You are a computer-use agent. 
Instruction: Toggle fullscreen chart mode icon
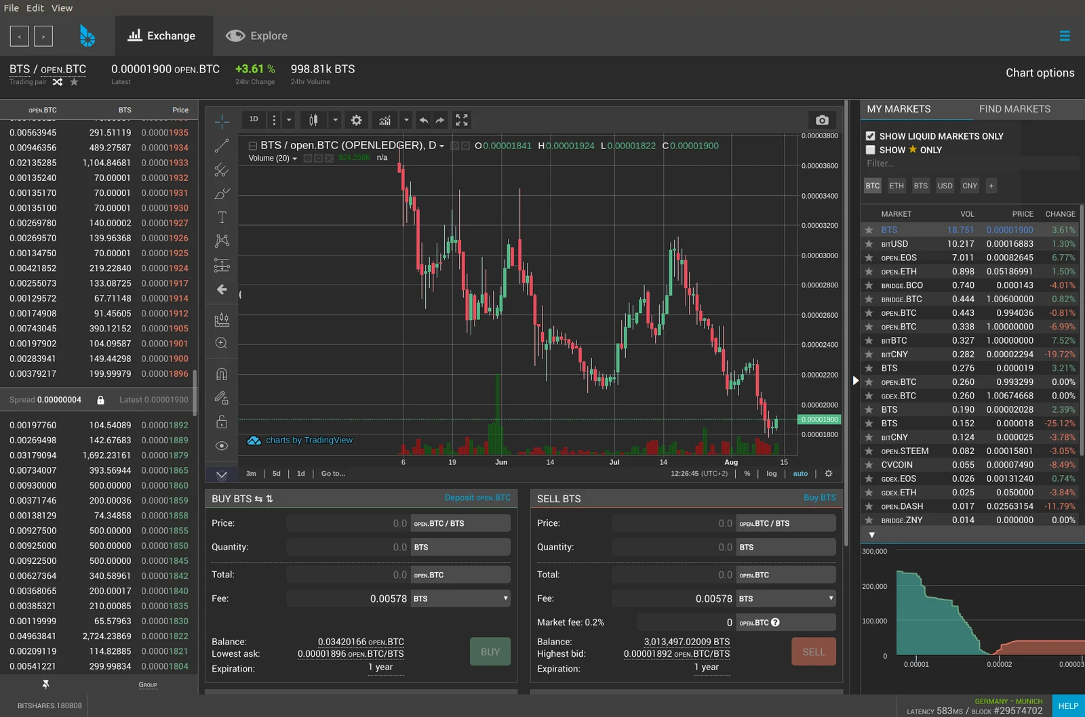click(x=462, y=120)
